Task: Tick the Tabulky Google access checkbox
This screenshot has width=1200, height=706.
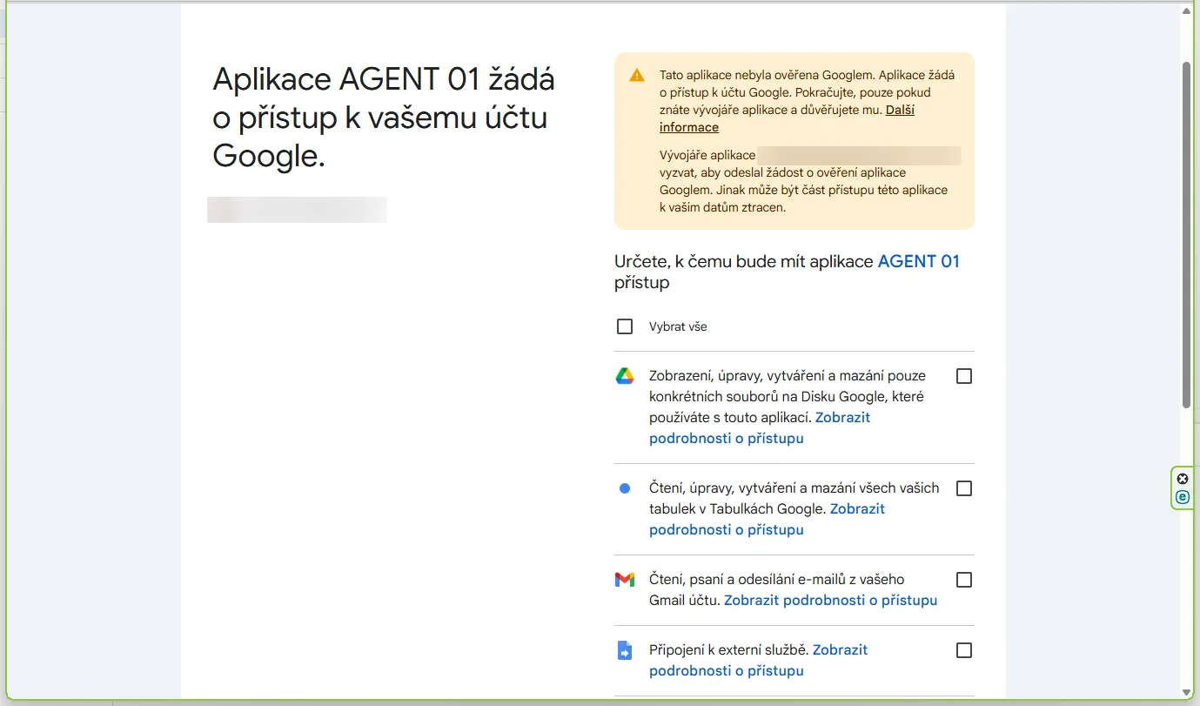Action: [x=964, y=488]
